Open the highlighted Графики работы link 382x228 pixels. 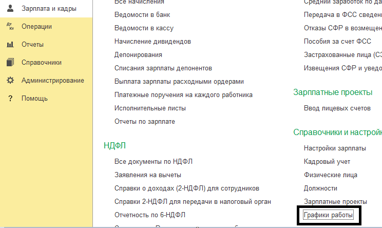coord(329,215)
